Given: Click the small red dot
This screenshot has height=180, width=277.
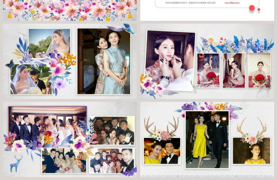Looking at the screenshot, I should [x=259, y=10].
